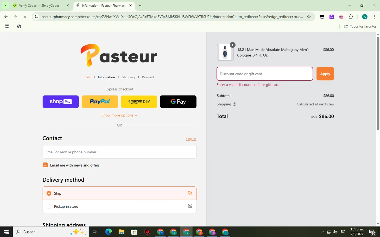Screen dimensions: 380x237
Task: Open Microsoft Store from taskbar
Action: tap(134, 232)
